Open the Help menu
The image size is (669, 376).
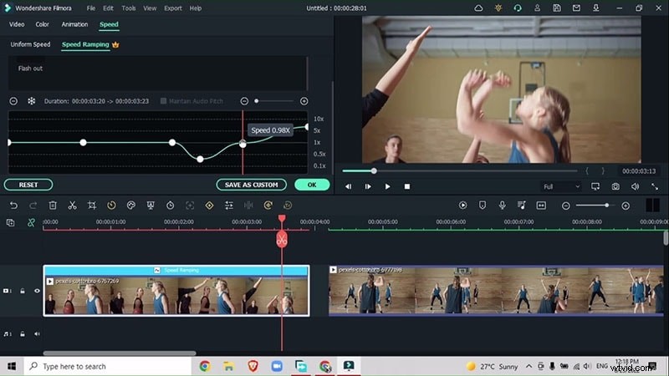point(196,8)
